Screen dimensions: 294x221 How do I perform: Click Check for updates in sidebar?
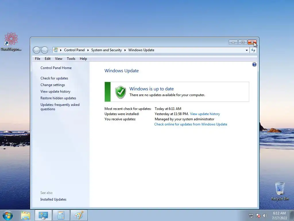(54, 78)
